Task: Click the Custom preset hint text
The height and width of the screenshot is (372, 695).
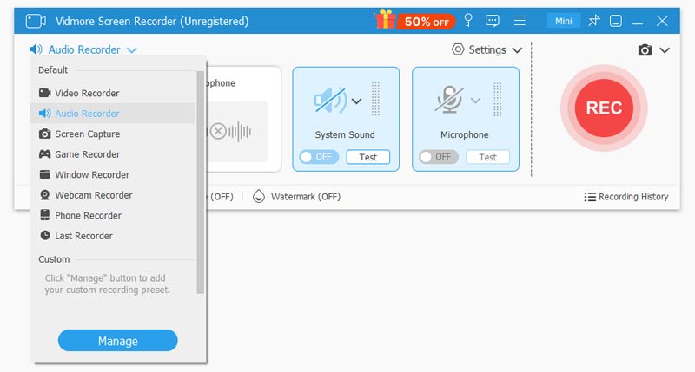Action: click(x=107, y=284)
